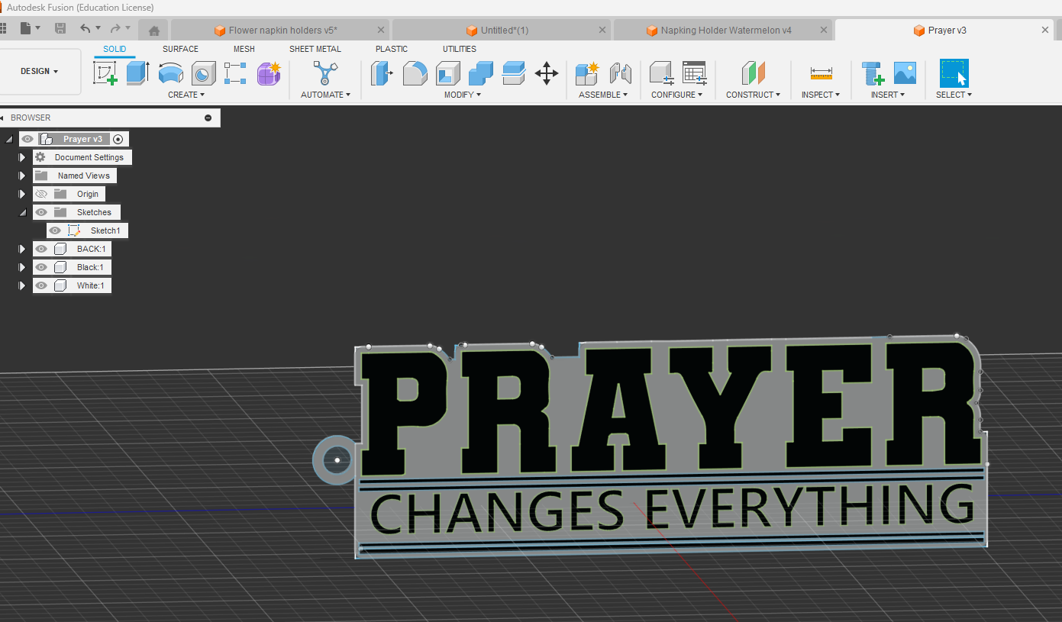The height and width of the screenshot is (622, 1062).
Task: Click the File document icon
Action: 25,29
